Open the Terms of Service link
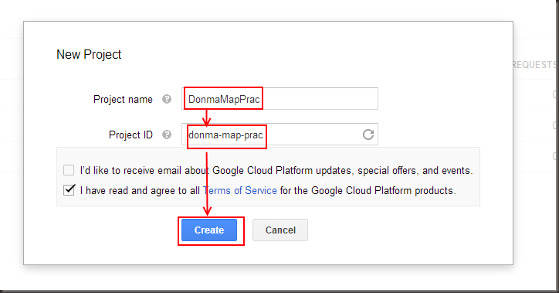559x293 pixels. coord(240,191)
